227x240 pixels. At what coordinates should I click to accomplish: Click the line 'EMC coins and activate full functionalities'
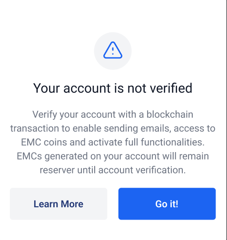coord(113,142)
